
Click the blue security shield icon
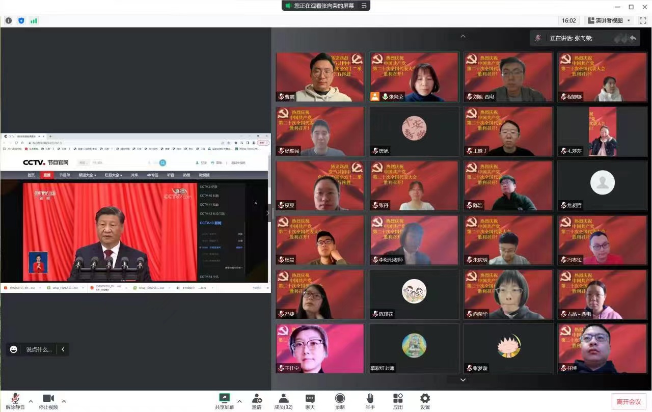(21, 21)
